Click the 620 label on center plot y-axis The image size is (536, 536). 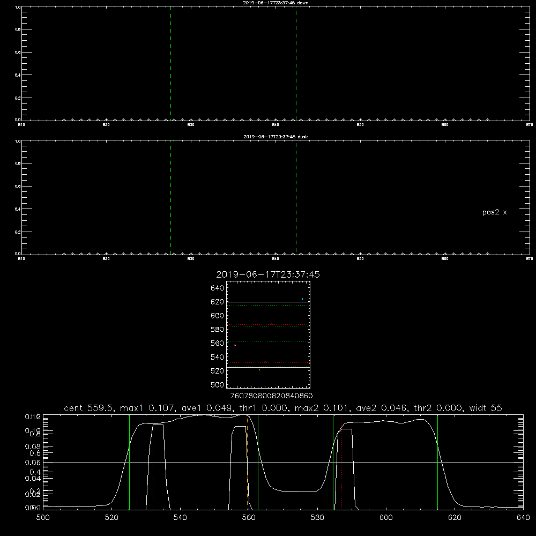click(218, 302)
